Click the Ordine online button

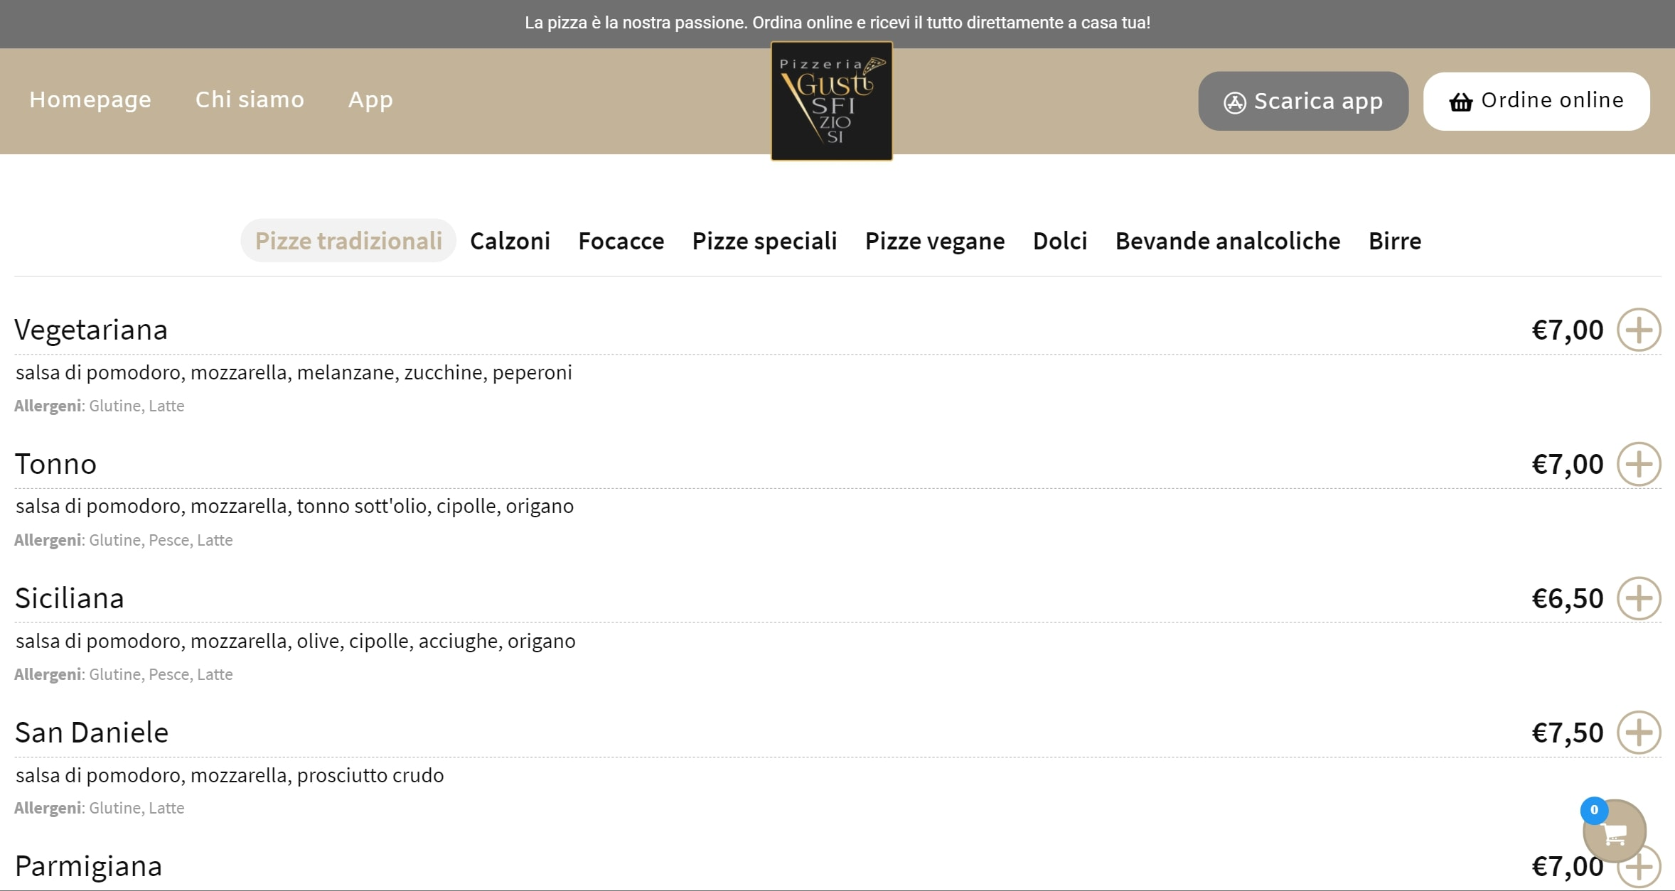[x=1536, y=101]
